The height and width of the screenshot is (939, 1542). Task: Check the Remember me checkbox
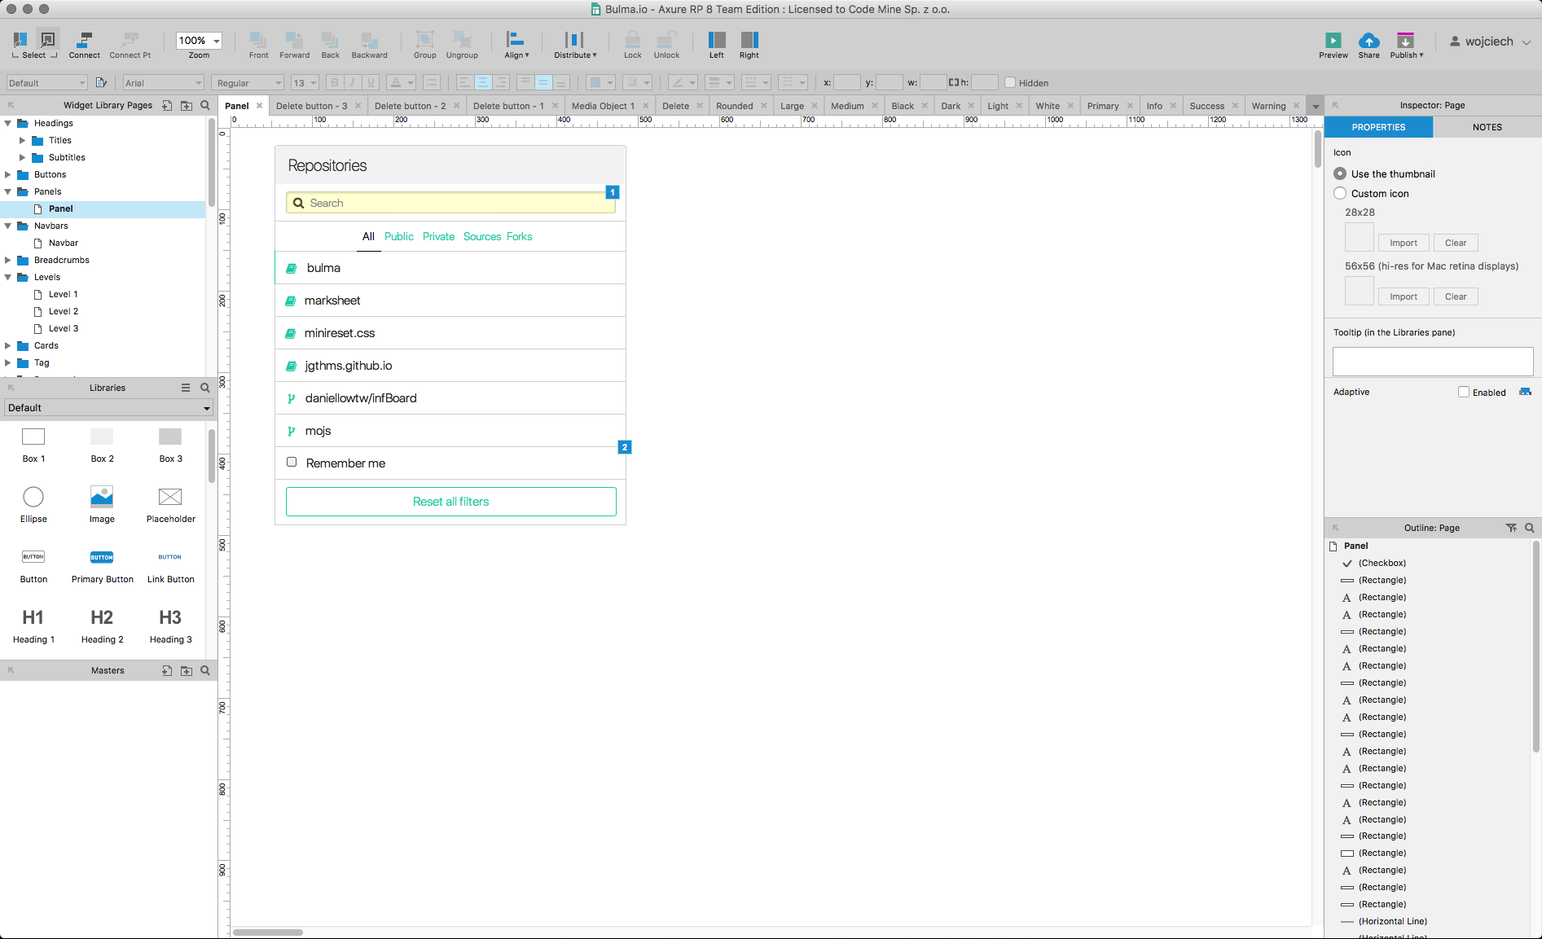pos(292,463)
